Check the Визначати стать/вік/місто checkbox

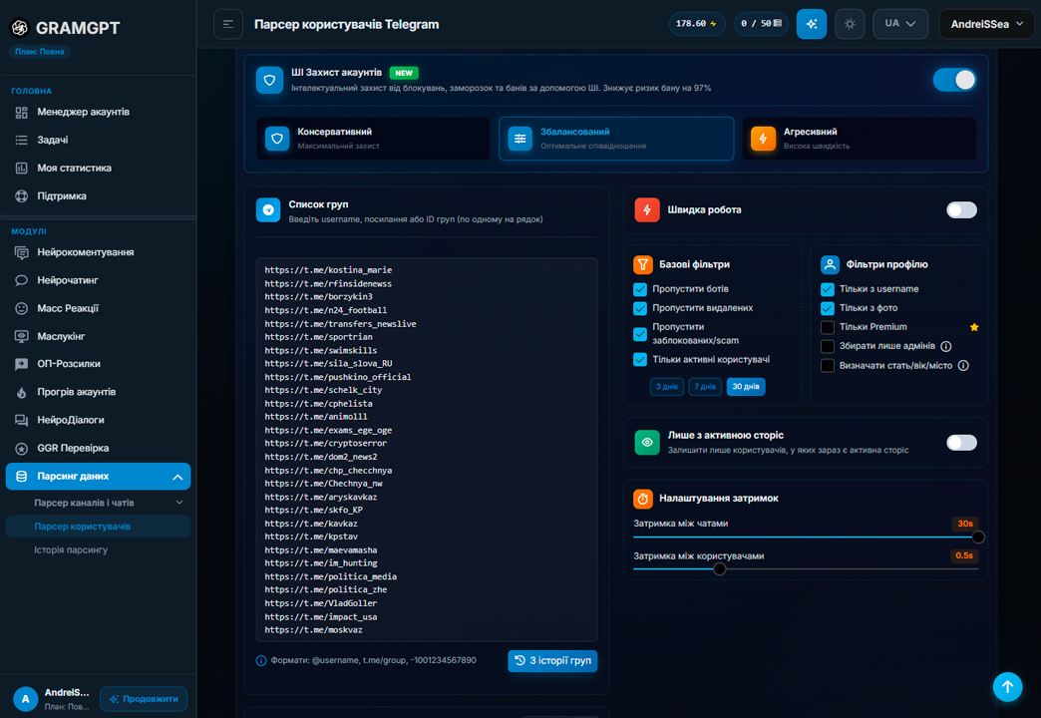828,365
